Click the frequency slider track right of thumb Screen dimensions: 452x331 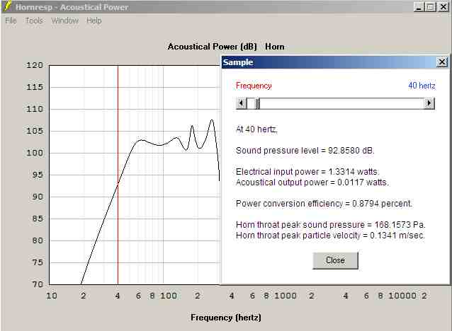tap(342, 103)
